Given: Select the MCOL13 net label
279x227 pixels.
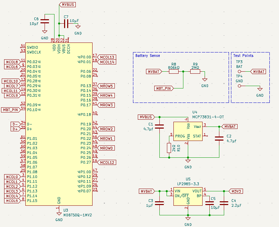Looking at the screenshot, I should (107, 57).
